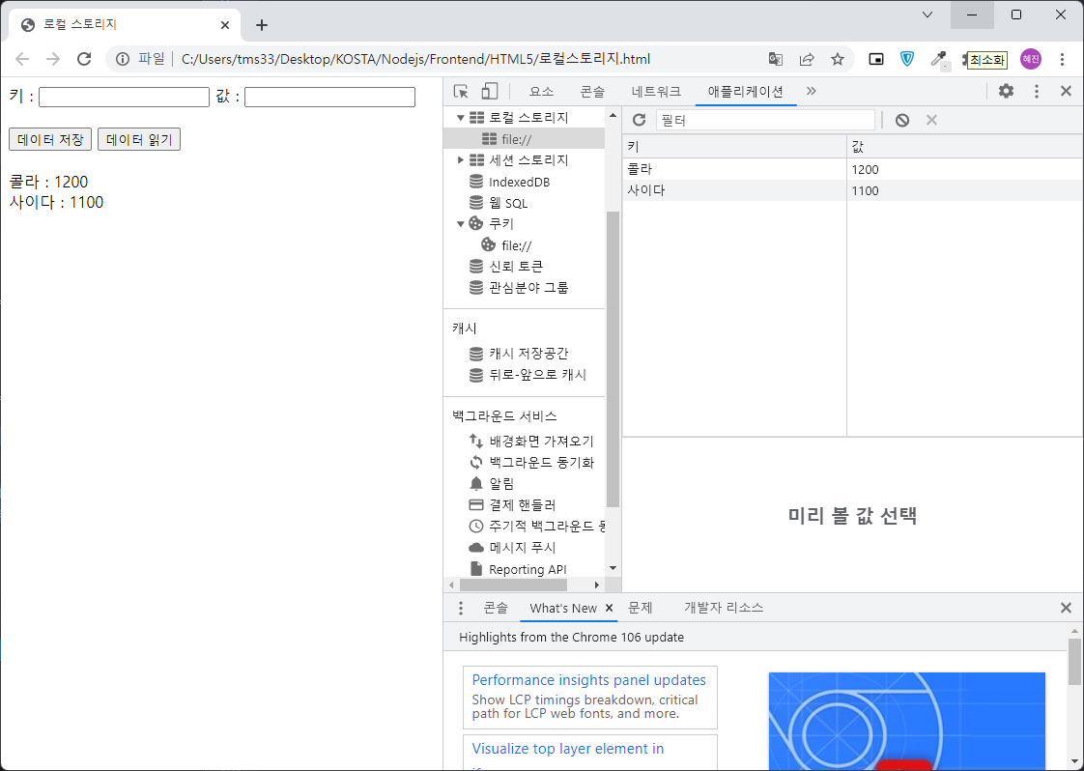Open DevTools more options menu
Screen dimensions: 1084x771
[1037, 91]
